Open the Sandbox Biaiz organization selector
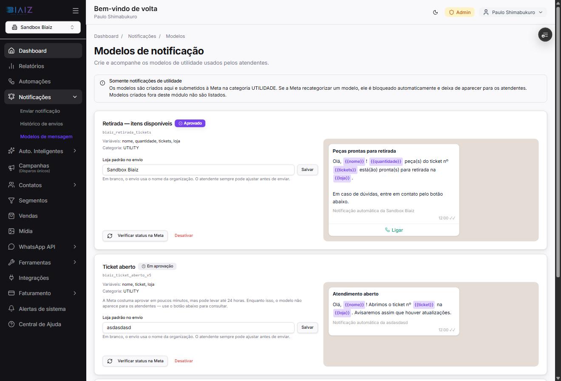Screen dimensions: 561x381 click(43, 27)
